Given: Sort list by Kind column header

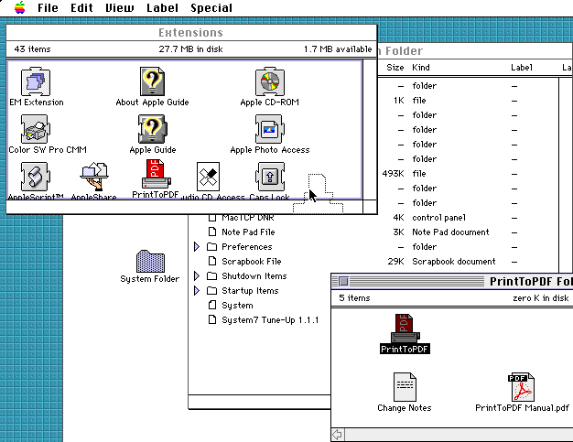Looking at the screenshot, I should 421,67.
